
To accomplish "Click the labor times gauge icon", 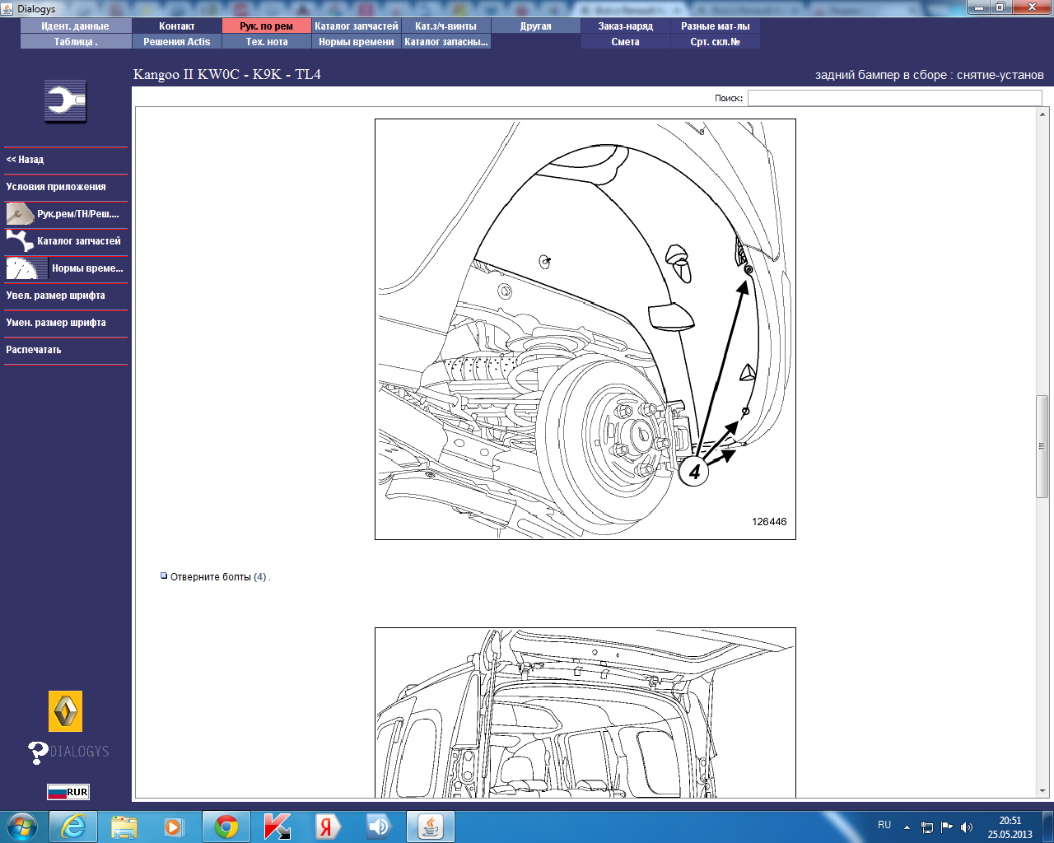I will point(26,268).
